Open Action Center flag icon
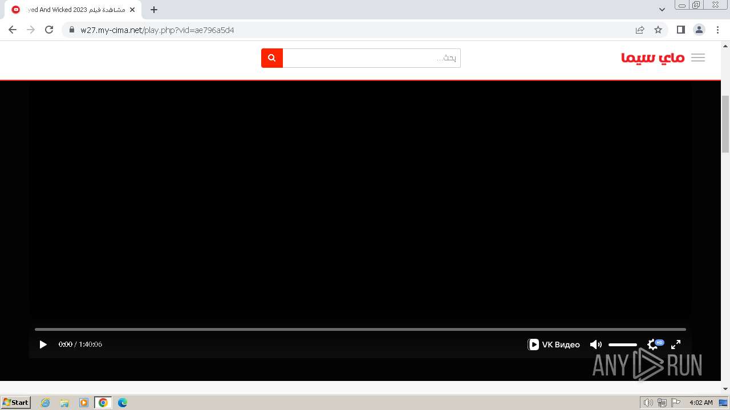 (676, 403)
